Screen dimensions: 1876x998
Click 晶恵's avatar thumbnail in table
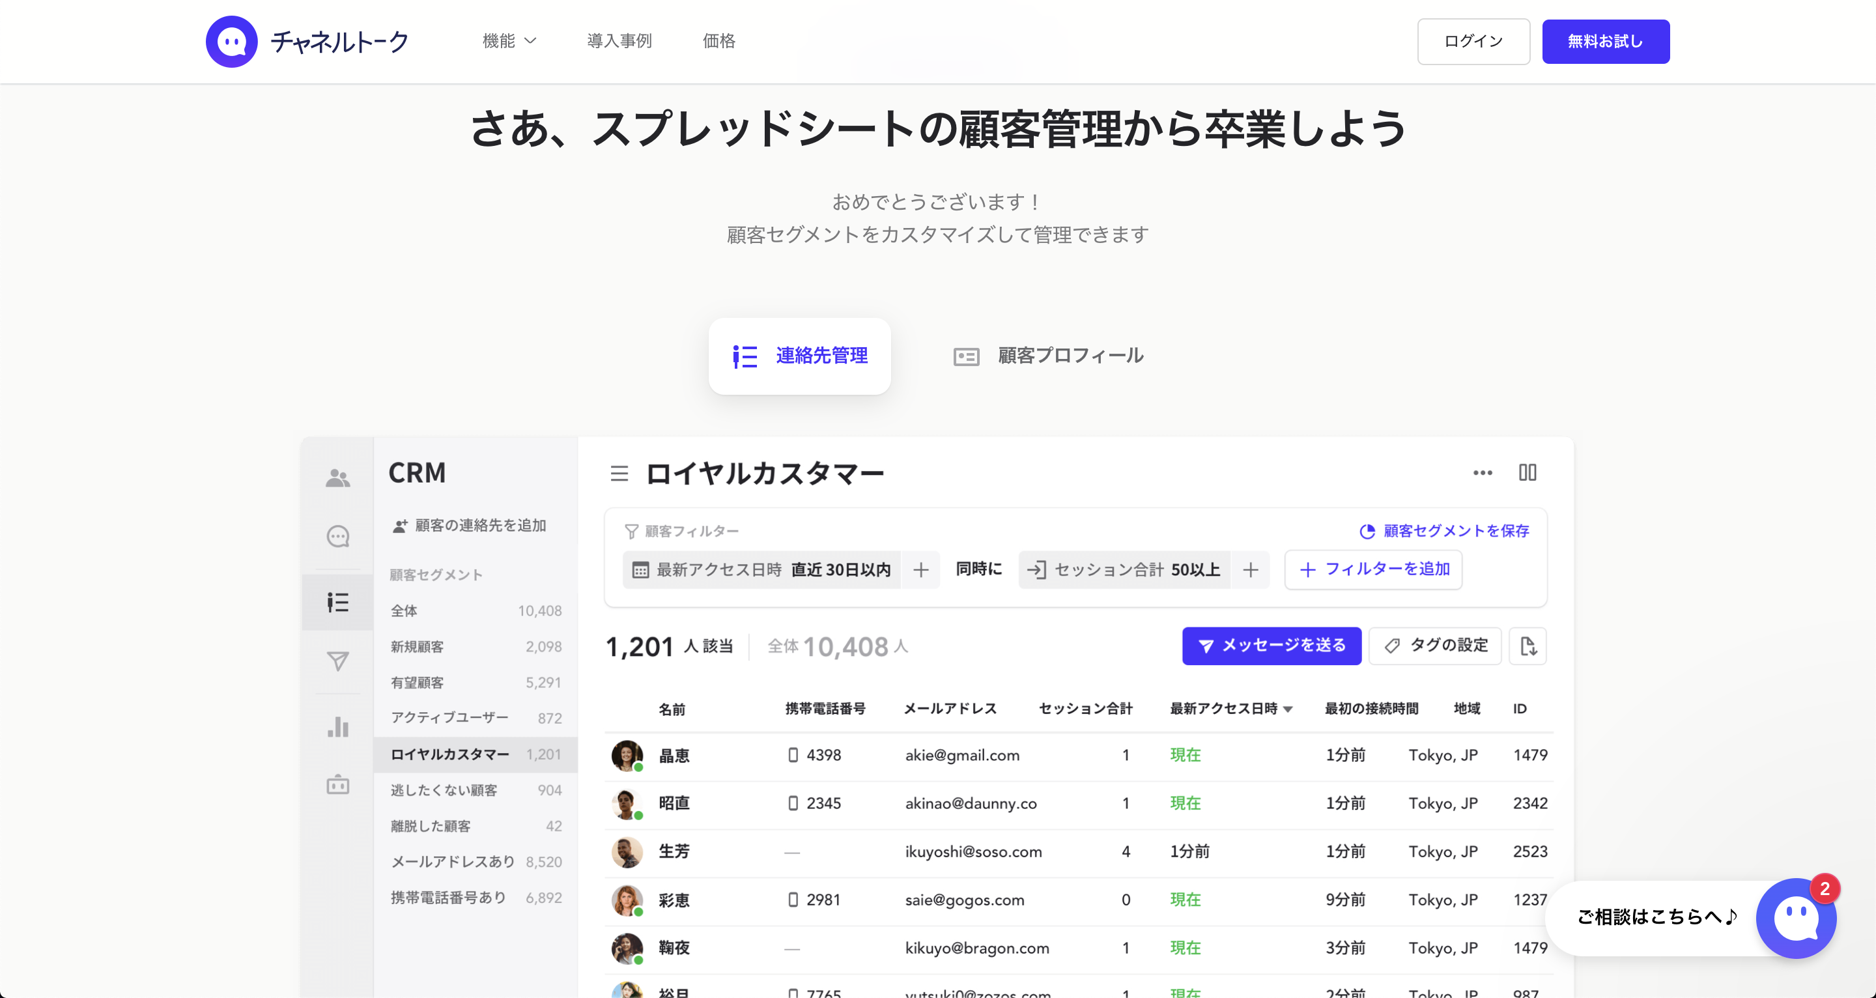click(626, 756)
